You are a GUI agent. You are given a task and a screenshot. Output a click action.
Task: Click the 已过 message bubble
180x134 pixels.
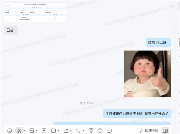(11, 30)
